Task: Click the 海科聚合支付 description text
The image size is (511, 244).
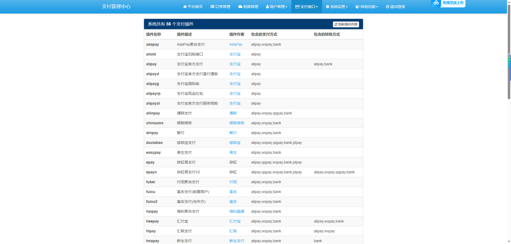Action: tap(188, 212)
